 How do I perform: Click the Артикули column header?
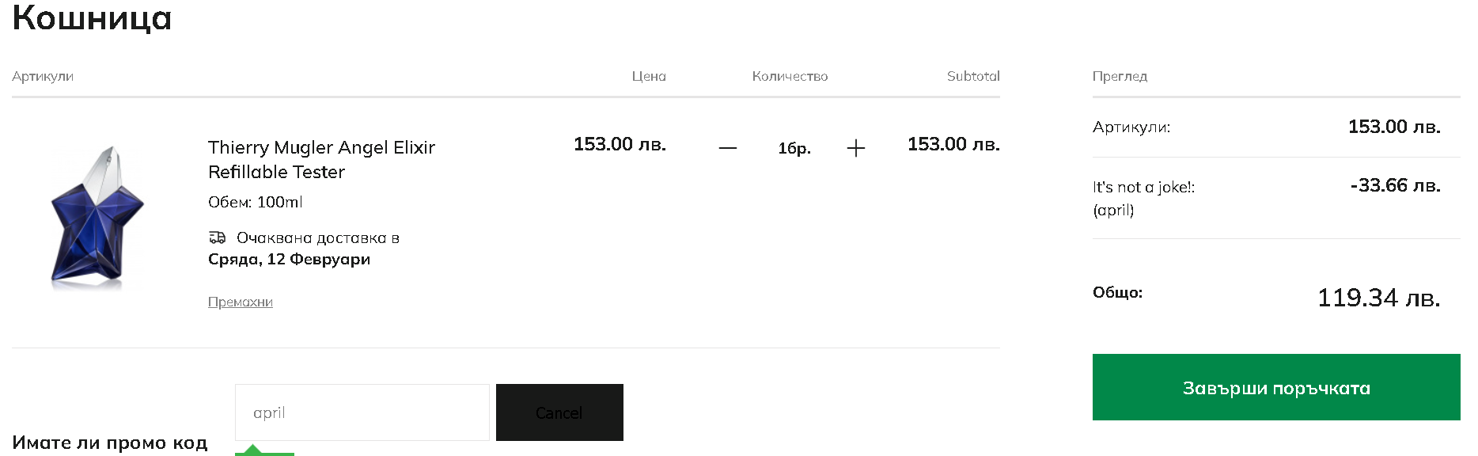coord(43,76)
